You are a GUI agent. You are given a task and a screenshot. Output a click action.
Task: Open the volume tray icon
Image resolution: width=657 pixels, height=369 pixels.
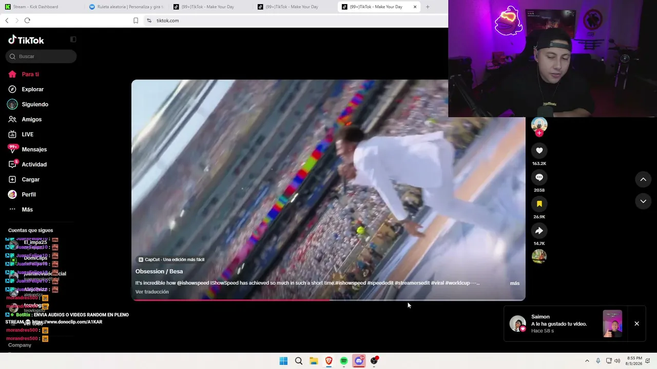coord(617,361)
